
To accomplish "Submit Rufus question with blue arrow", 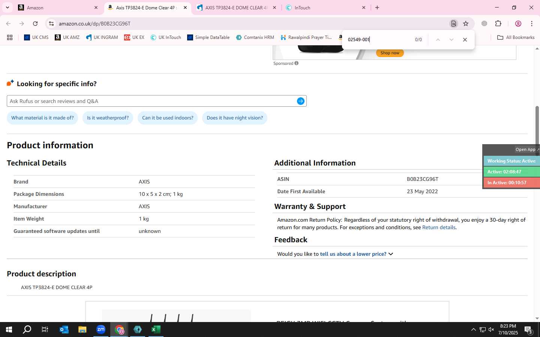I will click(x=300, y=101).
